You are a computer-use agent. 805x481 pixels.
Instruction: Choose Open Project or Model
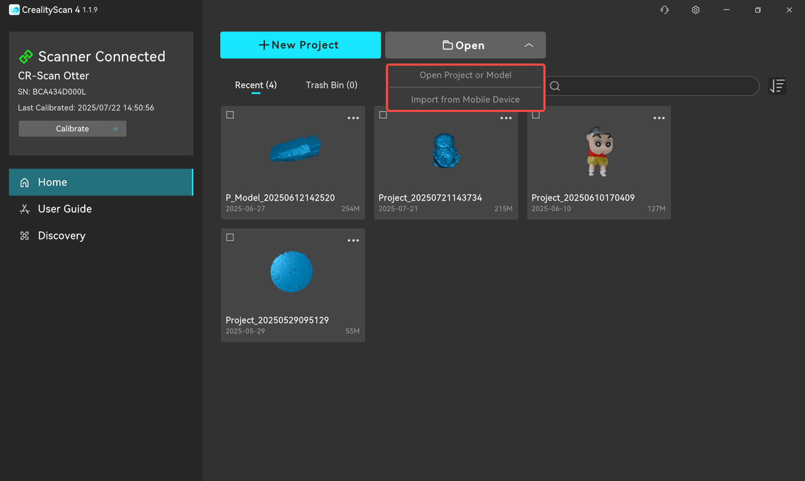coord(465,75)
